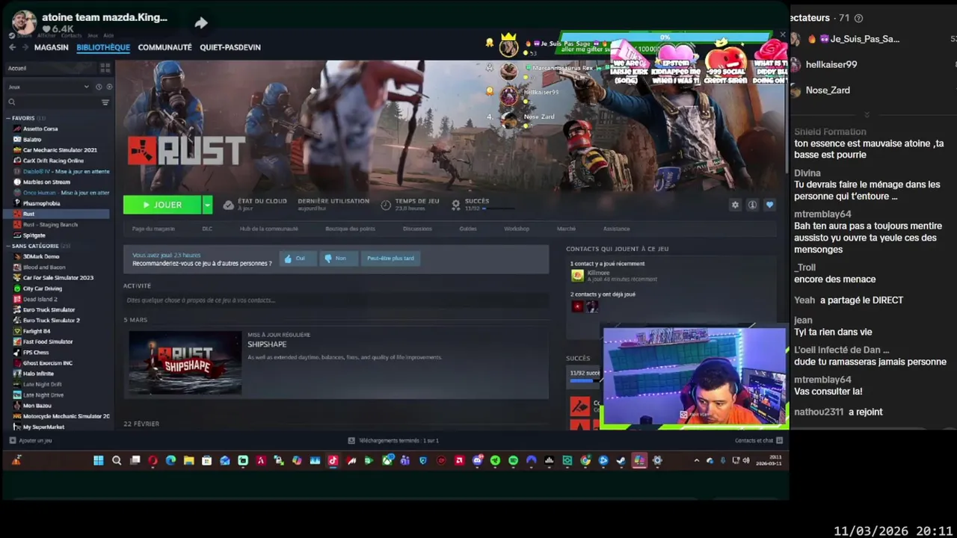Open the Bibliothèque tab
957x538 pixels.
coord(103,47)
